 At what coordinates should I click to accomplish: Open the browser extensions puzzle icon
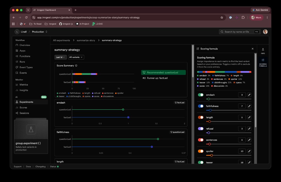tap(243, 17)
